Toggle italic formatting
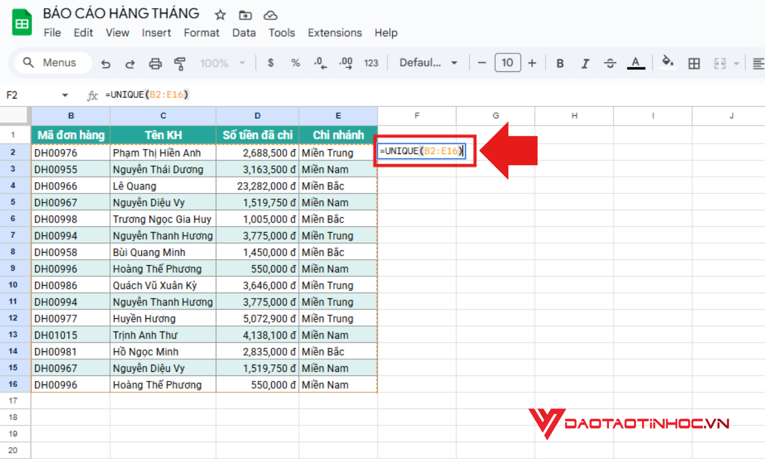The height and width of the screenshot is (459, 765). (585, 63)
